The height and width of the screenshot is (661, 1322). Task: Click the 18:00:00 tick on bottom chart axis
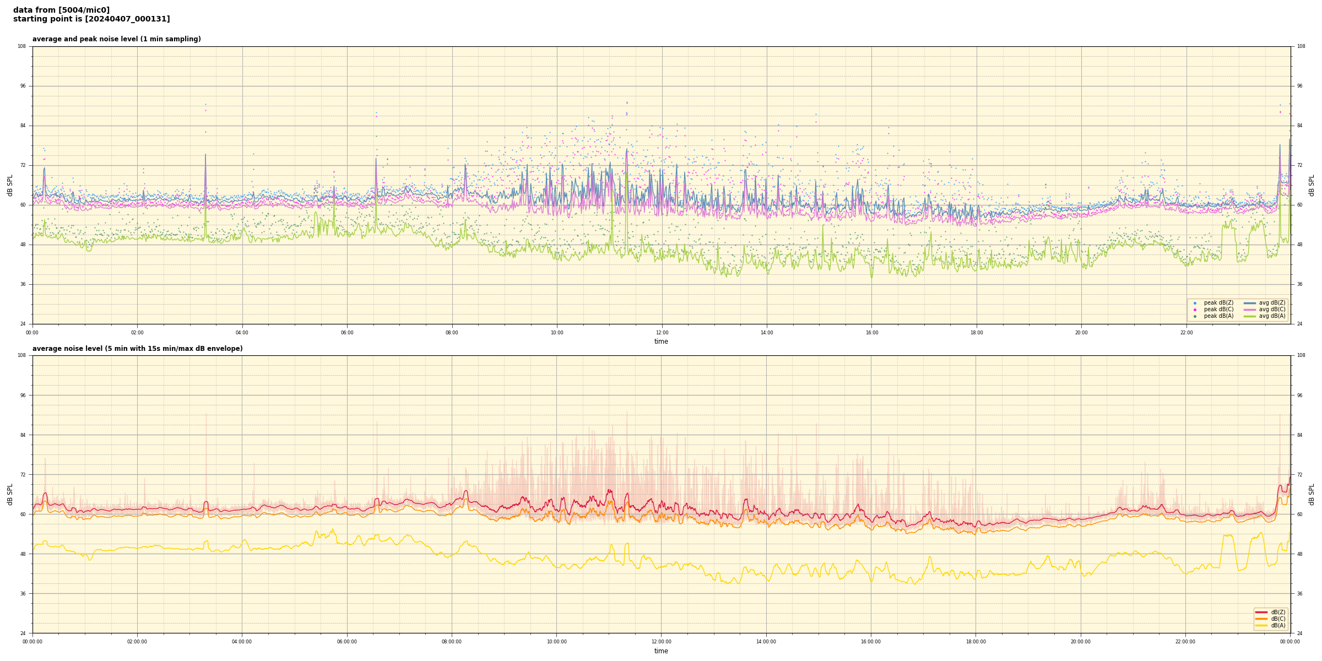[976, 642]
